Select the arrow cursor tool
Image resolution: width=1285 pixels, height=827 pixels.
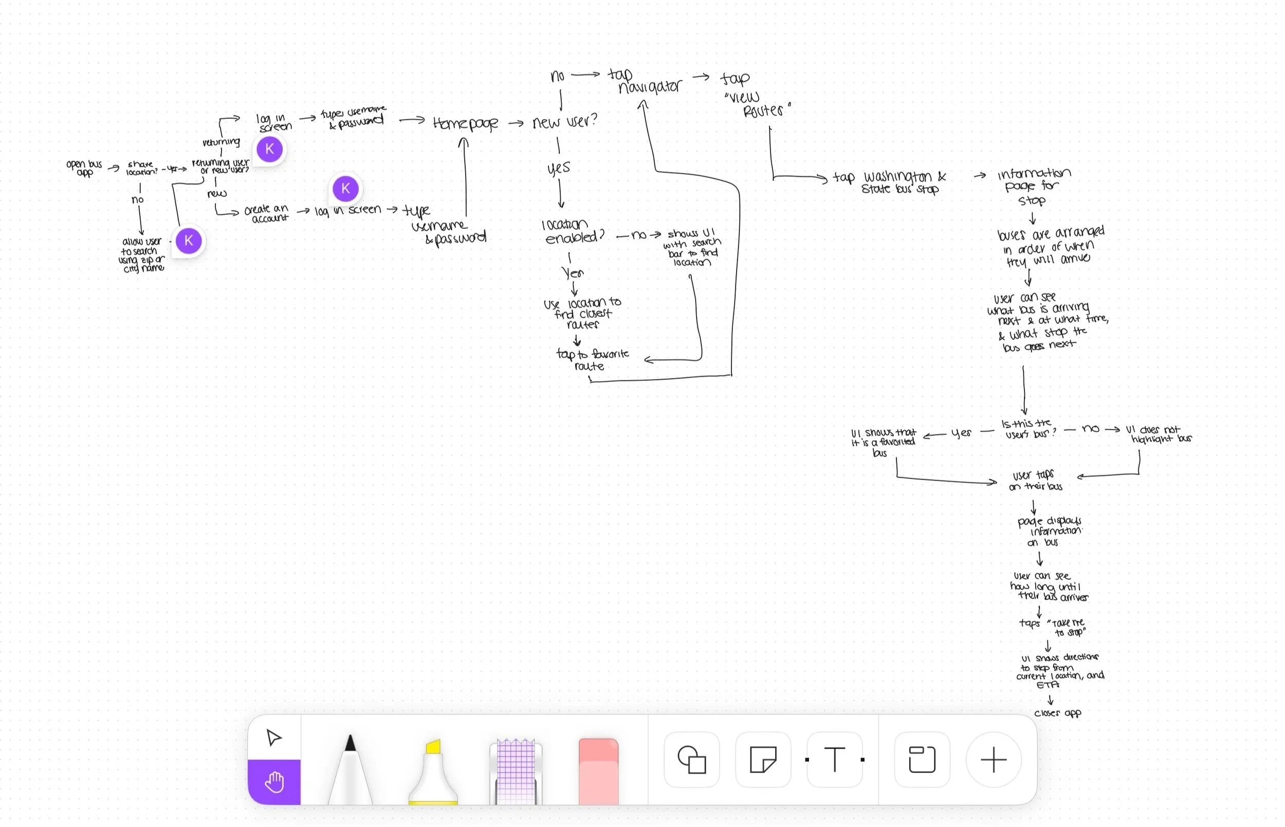[x=274, y=738]
